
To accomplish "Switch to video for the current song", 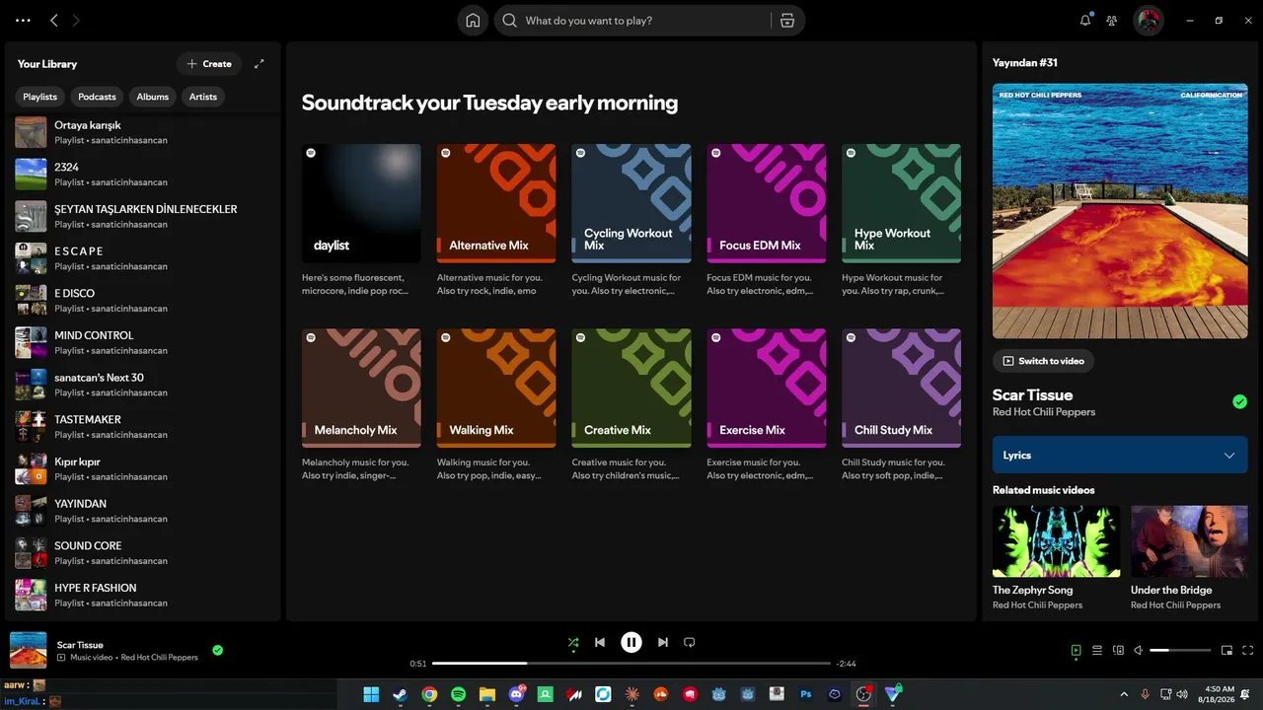I will click(1043, 361).
